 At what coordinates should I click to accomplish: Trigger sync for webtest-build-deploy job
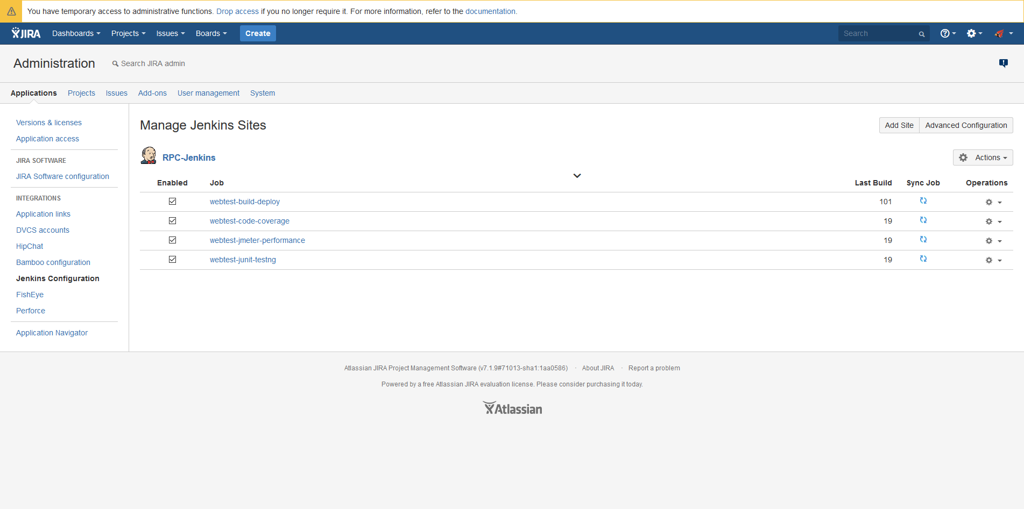(923, 200)
